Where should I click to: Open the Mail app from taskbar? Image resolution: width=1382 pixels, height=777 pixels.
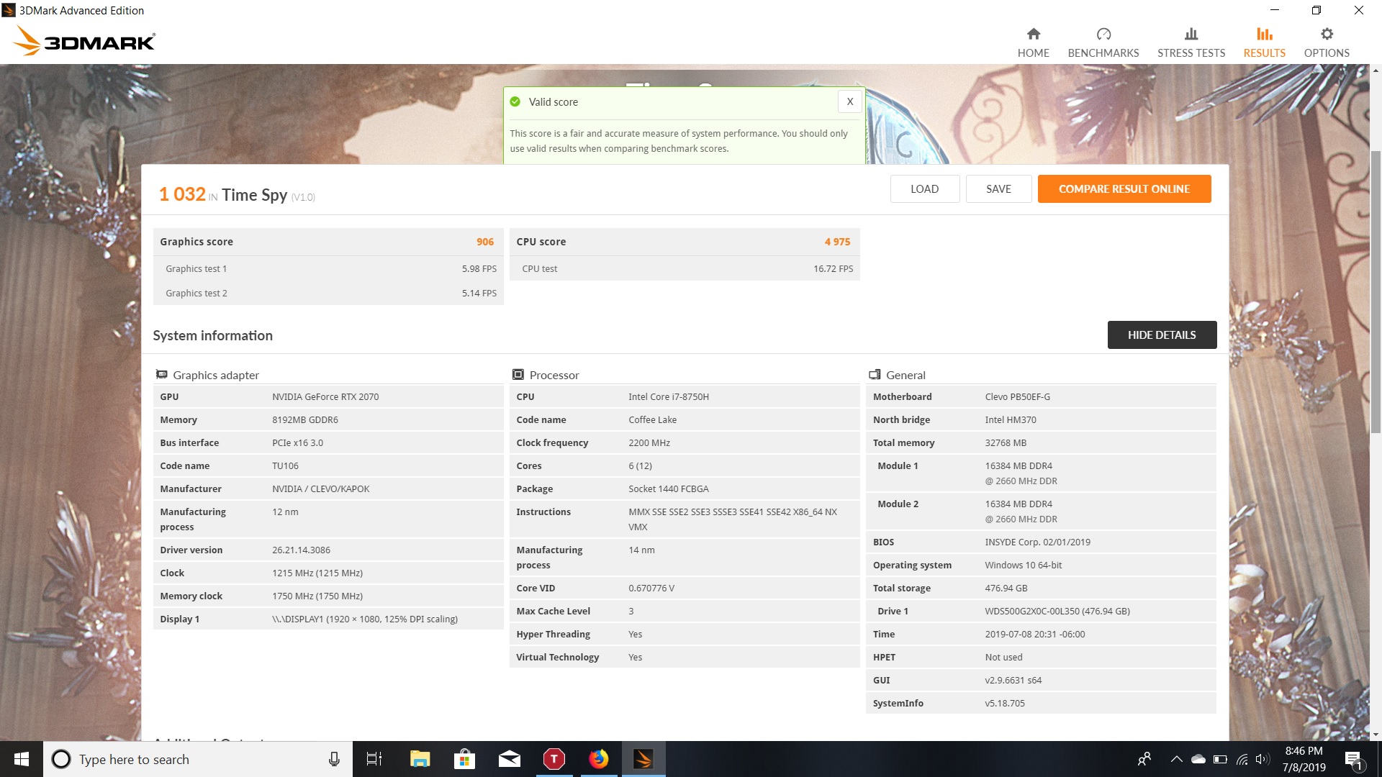pos(509,759)
